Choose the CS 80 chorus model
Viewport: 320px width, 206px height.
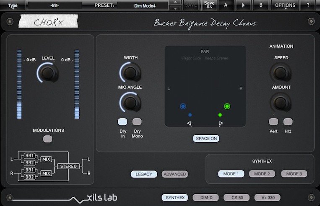(x=237, y=198)
